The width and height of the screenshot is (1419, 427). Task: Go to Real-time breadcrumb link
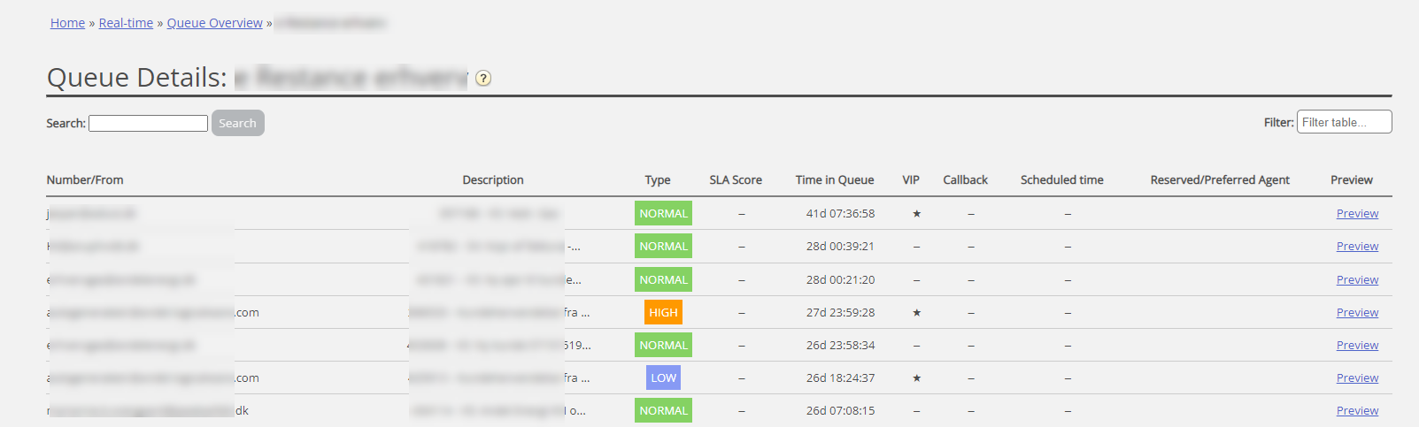pos(126,23)
